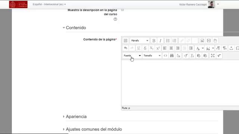
Task: Click the user profile picture
Action: [x=211, y=4]
